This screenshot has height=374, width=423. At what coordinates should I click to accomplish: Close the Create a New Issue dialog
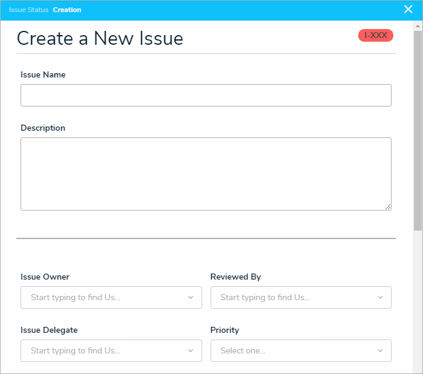point(408,9)
